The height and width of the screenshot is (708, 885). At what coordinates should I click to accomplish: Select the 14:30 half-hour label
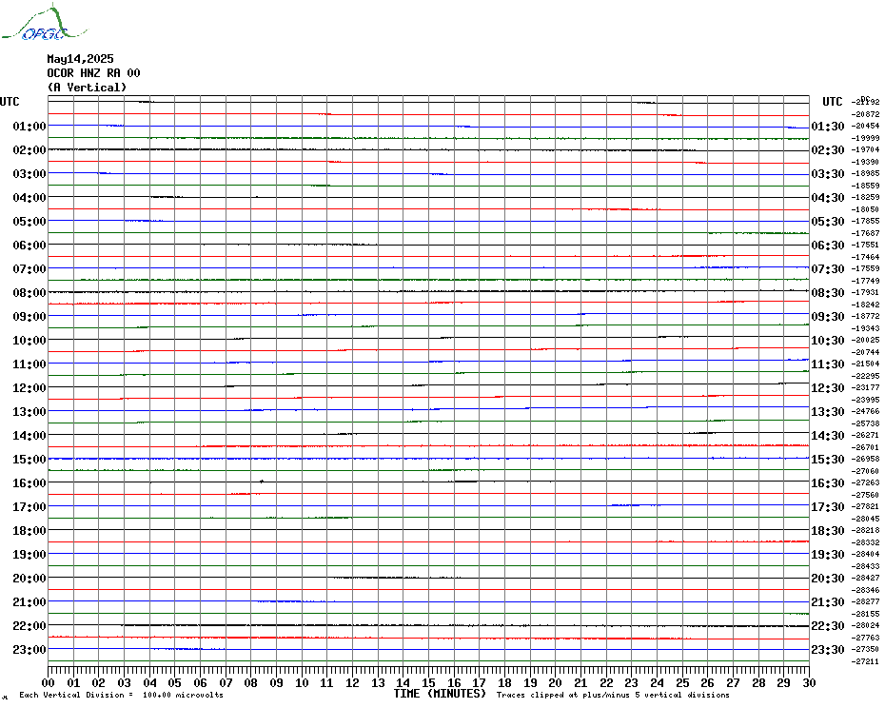click(x=828, y=435)
